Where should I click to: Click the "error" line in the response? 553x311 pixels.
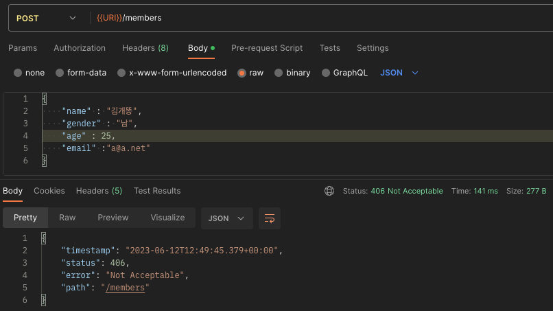[x=125, y=275]
